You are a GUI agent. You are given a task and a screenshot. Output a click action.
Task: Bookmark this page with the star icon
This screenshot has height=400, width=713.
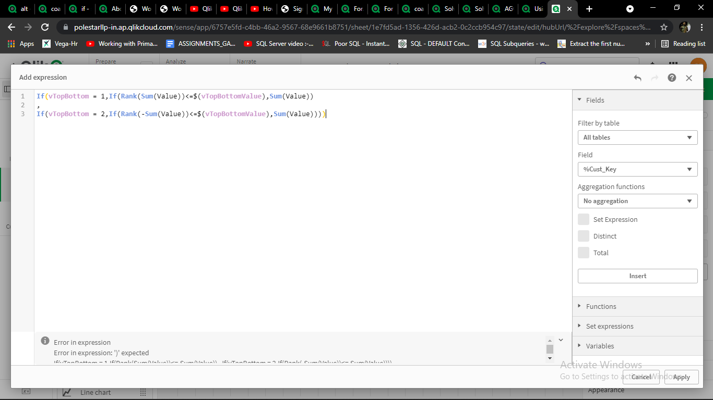(x=664, y=27)
